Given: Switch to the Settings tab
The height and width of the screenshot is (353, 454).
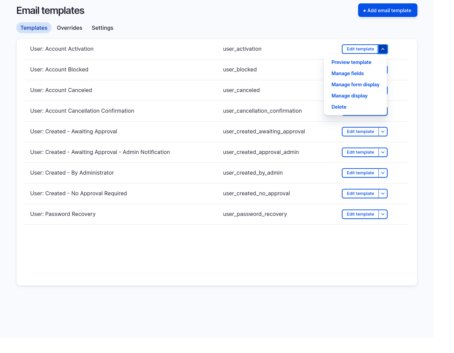Looking at the screenshot, I should 102,28.
